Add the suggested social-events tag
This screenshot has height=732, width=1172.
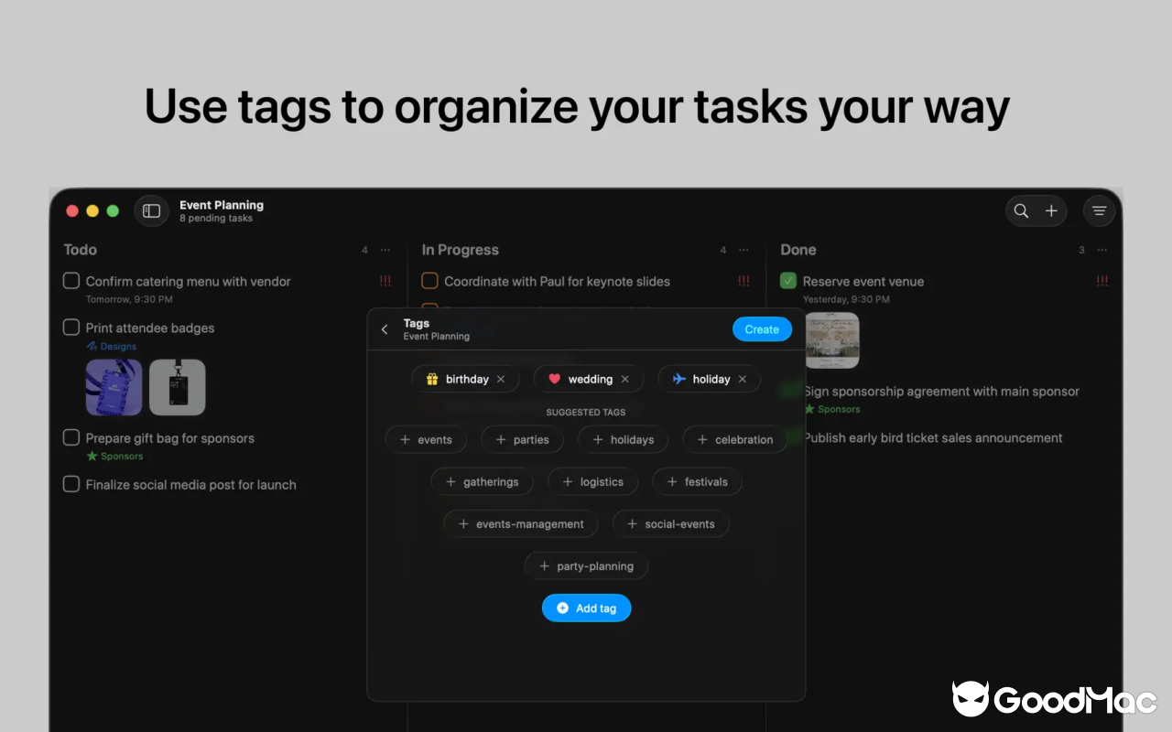pyautogui.click(x=670, y=523)
